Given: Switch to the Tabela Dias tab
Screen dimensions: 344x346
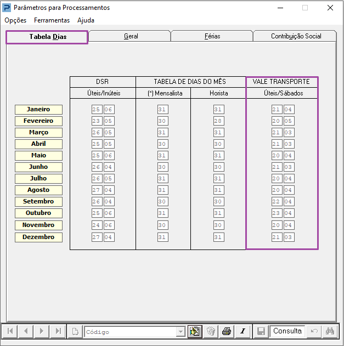Looking at the screenshot, I should [x=47, y=37].
